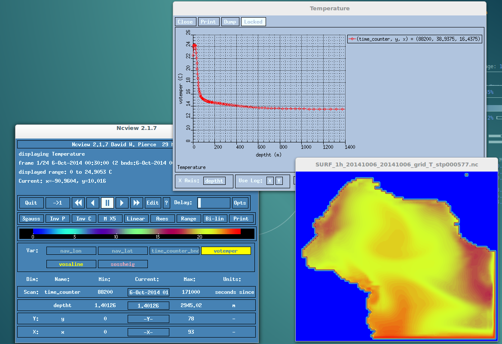This screenshot has width=502, height=344.
Task: Change magnification with the M X5 button
Action: (110, 219)
